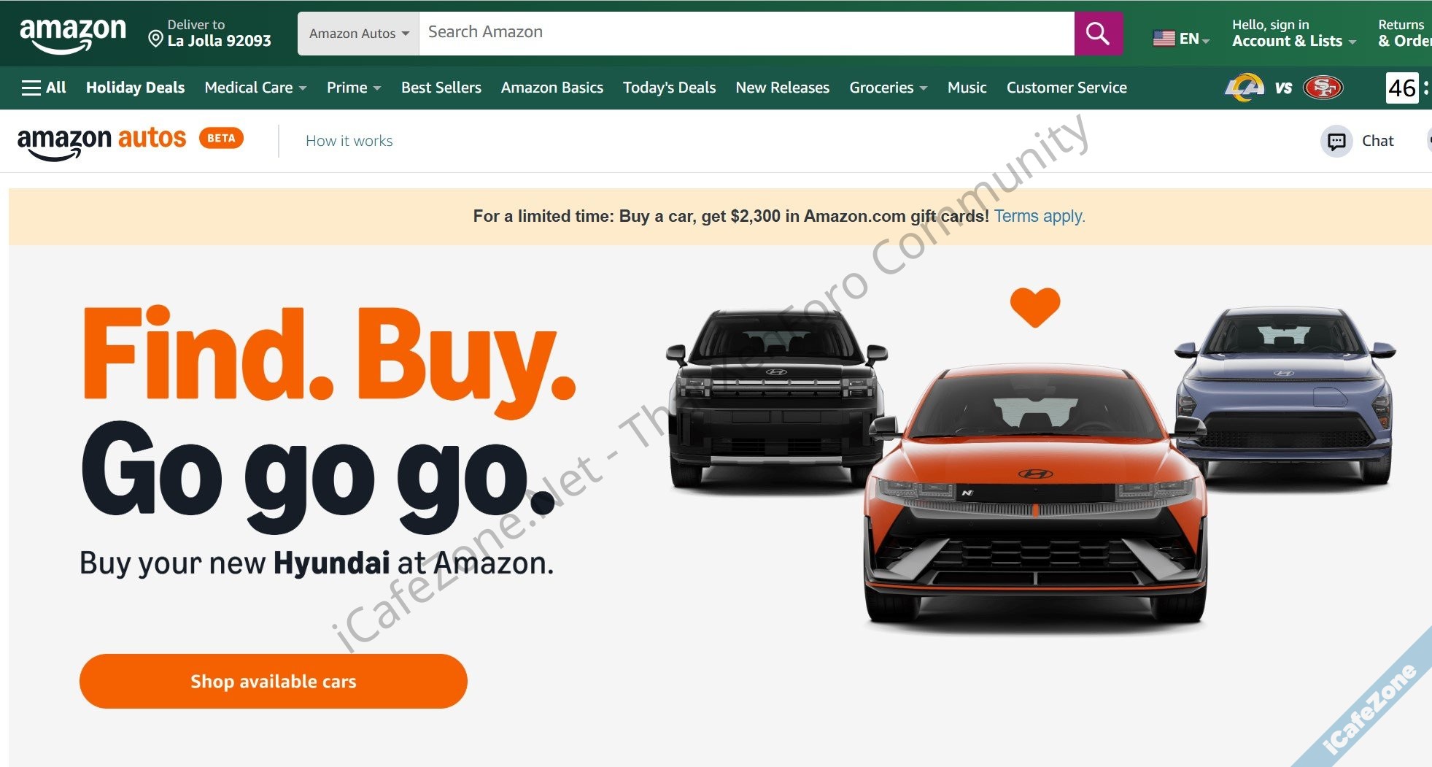
Task: Open the All hamburger menu
Action: (x=44, y=88)
